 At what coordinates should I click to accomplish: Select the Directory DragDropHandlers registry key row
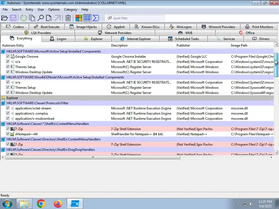pos(137,150)
